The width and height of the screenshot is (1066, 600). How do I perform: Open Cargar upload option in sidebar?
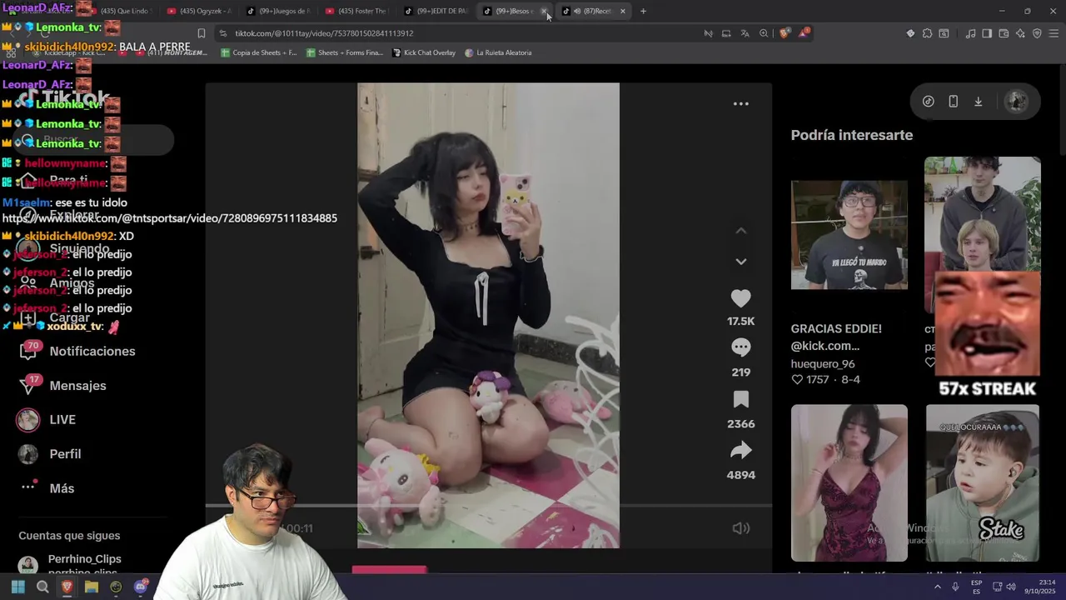tap(55, 317)
